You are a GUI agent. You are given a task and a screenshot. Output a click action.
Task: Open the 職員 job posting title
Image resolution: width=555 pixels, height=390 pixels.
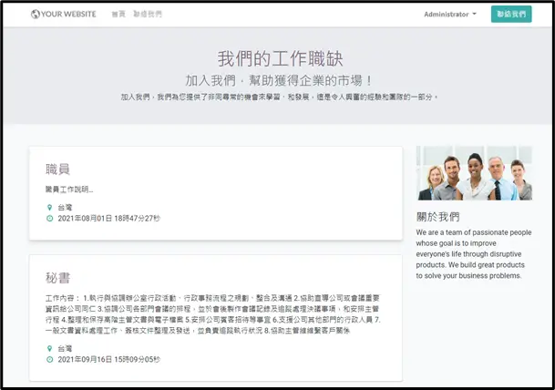[x=57, y=169]
